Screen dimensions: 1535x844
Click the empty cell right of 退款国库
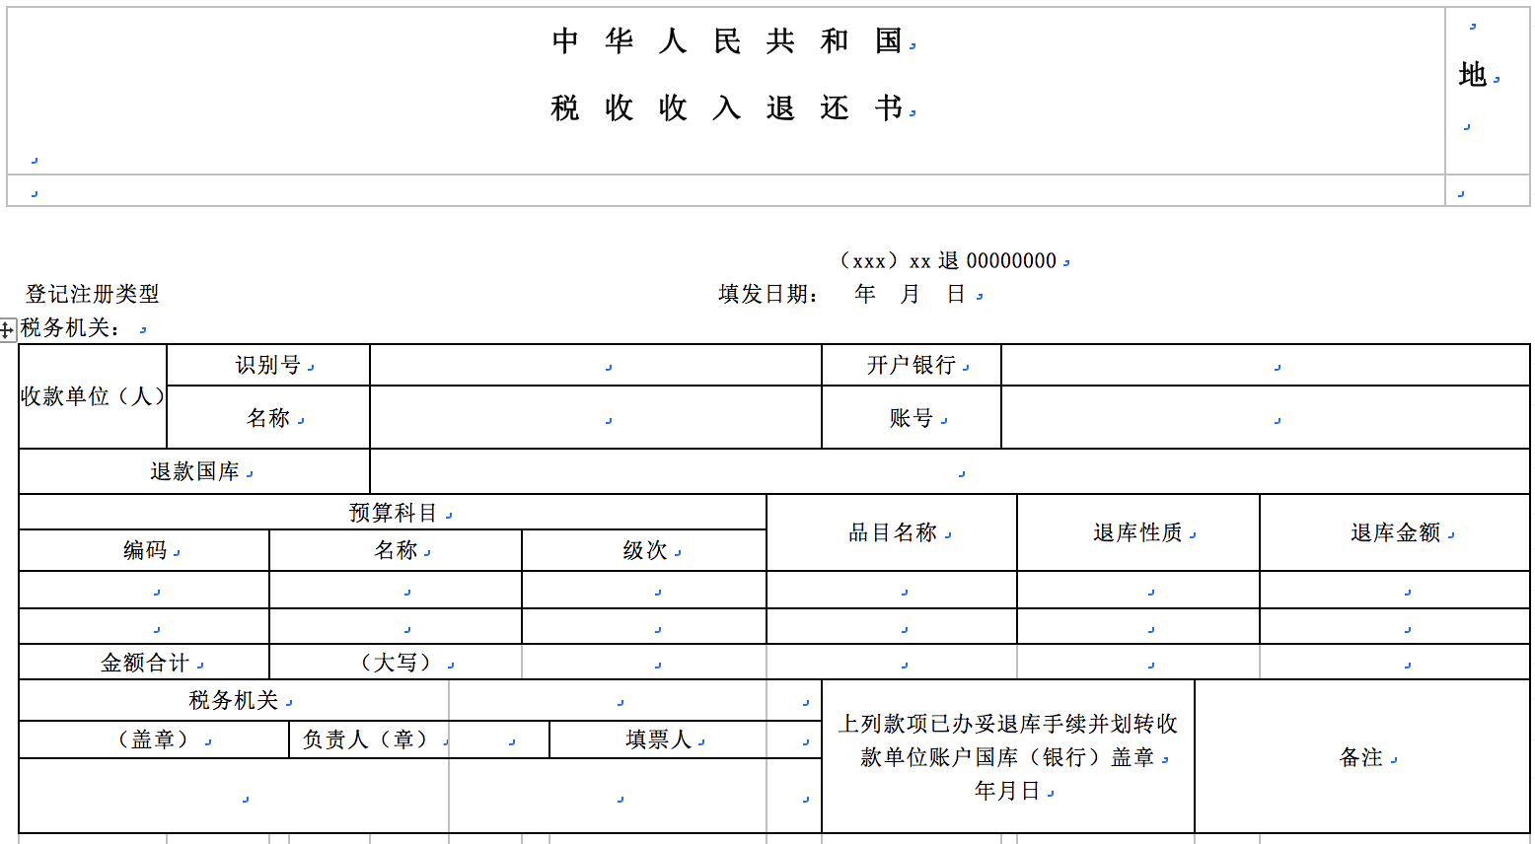(950, 471)
